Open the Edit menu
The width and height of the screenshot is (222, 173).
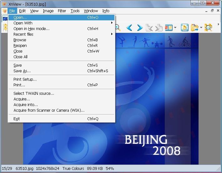click(x=23, y=11)
